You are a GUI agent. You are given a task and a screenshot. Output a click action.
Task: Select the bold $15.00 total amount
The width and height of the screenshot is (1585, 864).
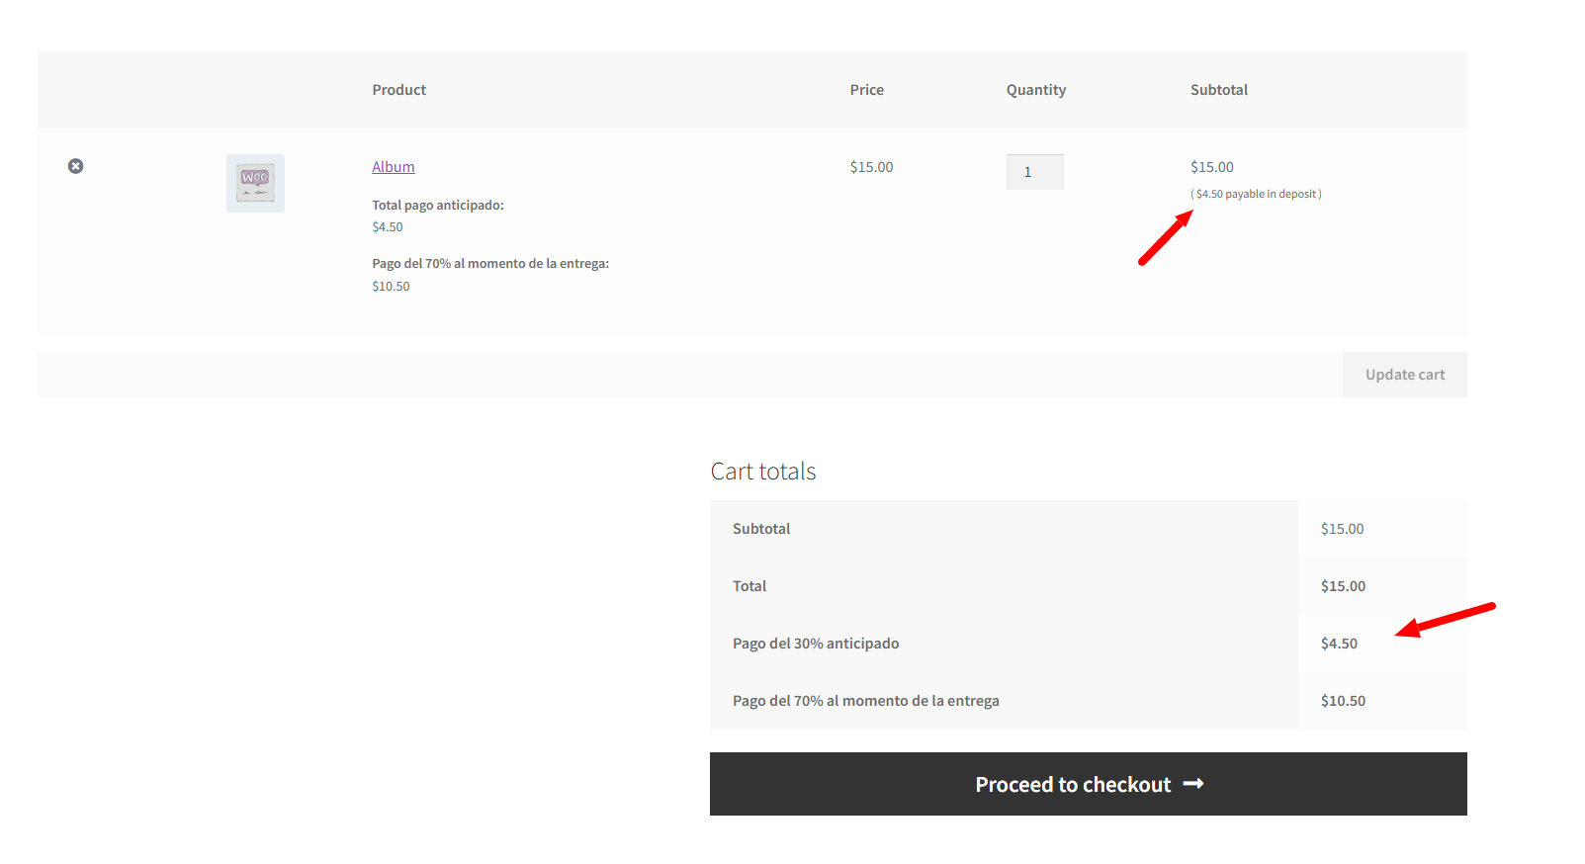[1343, 586]
